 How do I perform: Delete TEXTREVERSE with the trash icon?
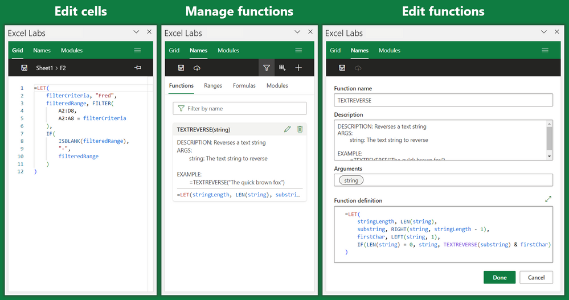click(300, 129)
